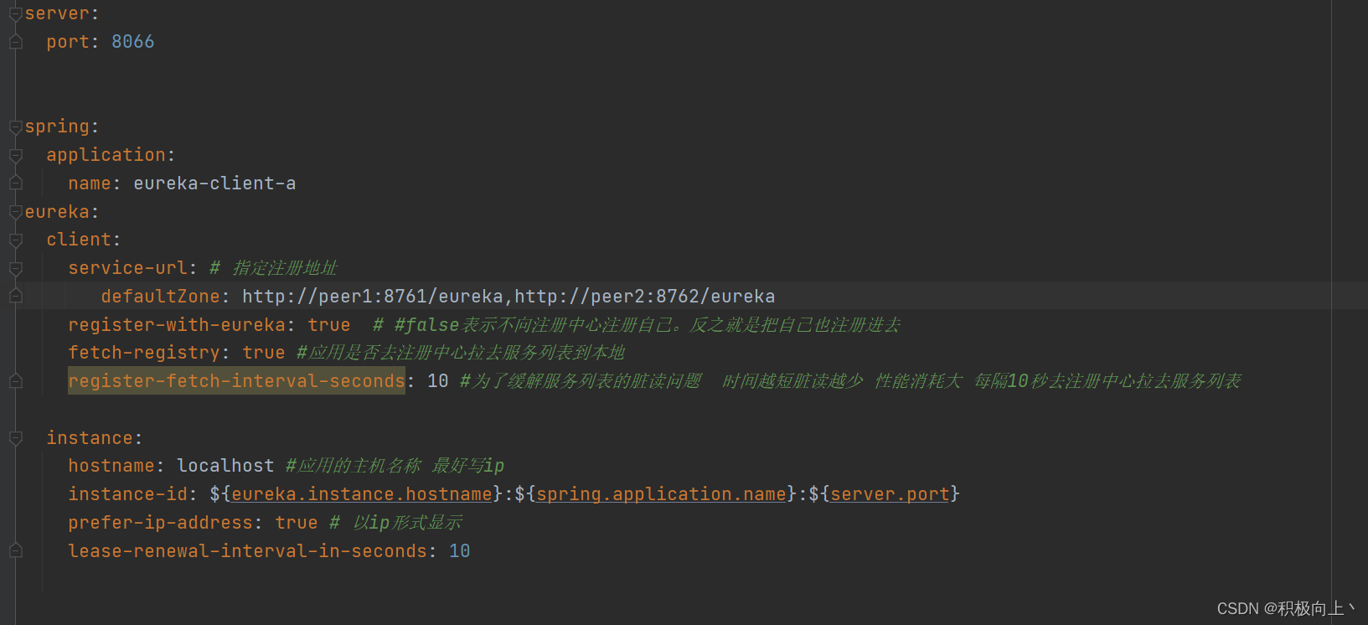Click fold end marker beside register-fetch-interval-seconds line

pos(15,381)
